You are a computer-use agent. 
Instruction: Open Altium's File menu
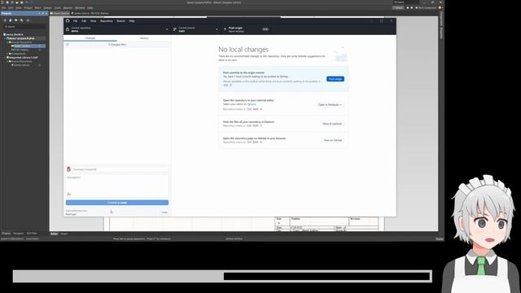click(3, 7)
